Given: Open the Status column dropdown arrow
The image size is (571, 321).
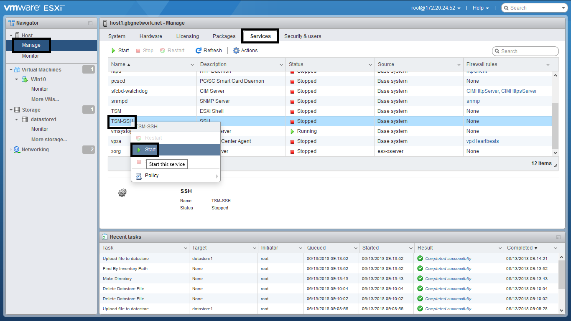Looking at the screenshot, I should (370, 65).
